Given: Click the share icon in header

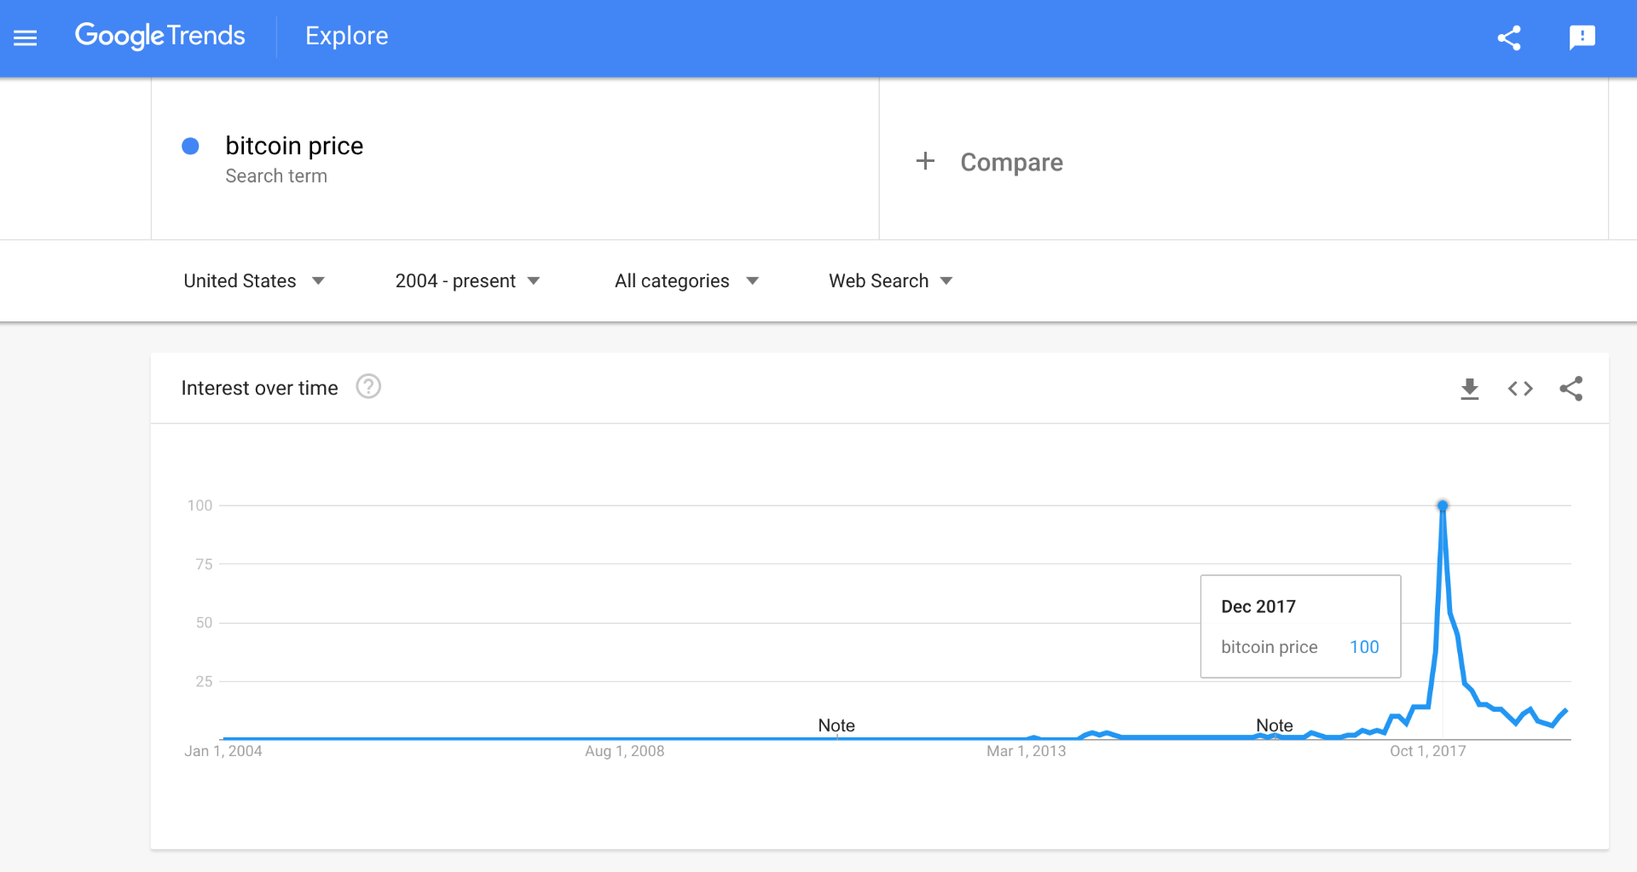Looking at the screenshot, I should point(1509,38).
